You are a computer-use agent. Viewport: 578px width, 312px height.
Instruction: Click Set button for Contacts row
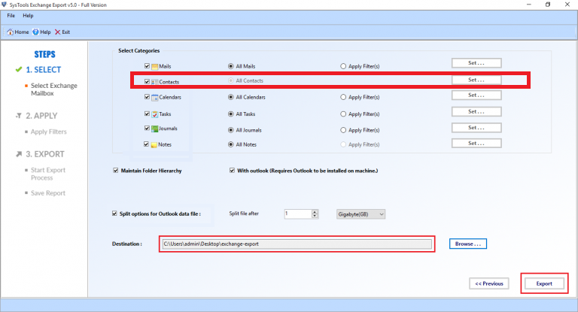[x=476, y=80]
